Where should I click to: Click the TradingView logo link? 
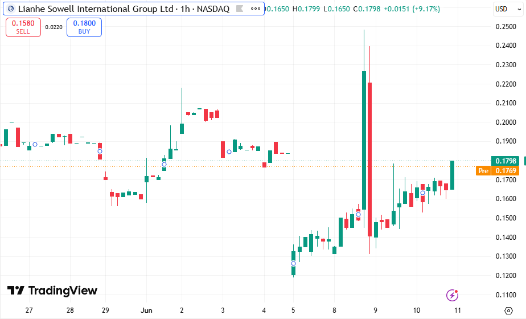coord(52,291)
